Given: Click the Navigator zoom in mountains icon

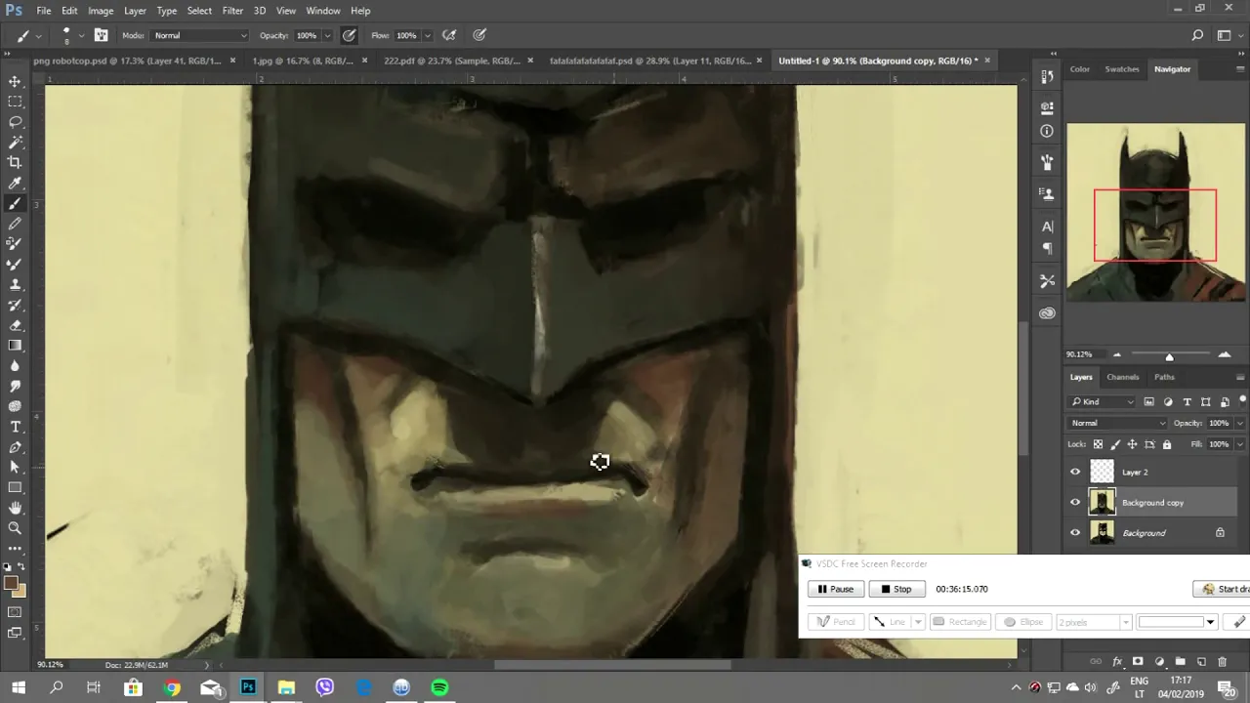Looking at the screenshot, I should pos(1224,354).
